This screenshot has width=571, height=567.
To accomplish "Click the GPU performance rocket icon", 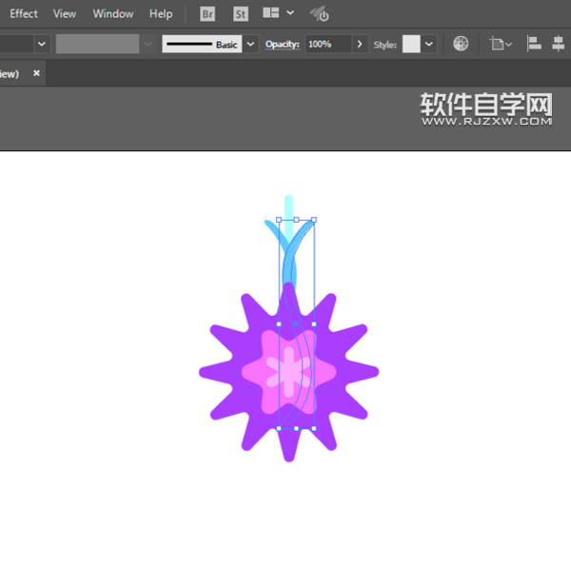I will pyautogui.click(x=319, y=14).
